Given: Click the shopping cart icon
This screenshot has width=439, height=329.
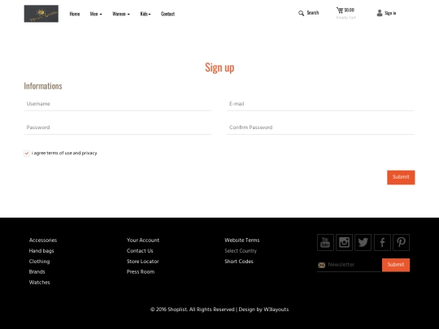Looking at the screenshot, I should [340, 10].
